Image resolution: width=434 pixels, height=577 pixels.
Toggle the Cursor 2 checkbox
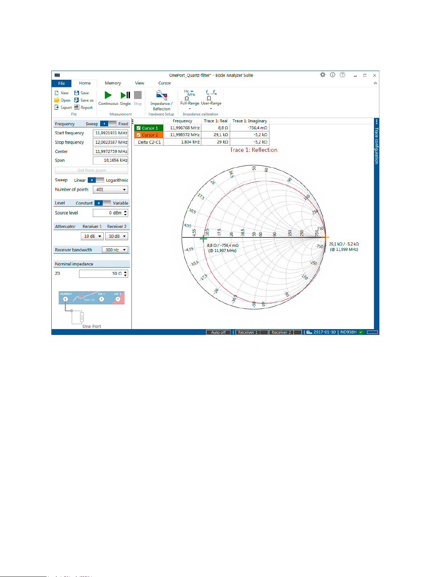pyautogui.click(x=138, y=135)
